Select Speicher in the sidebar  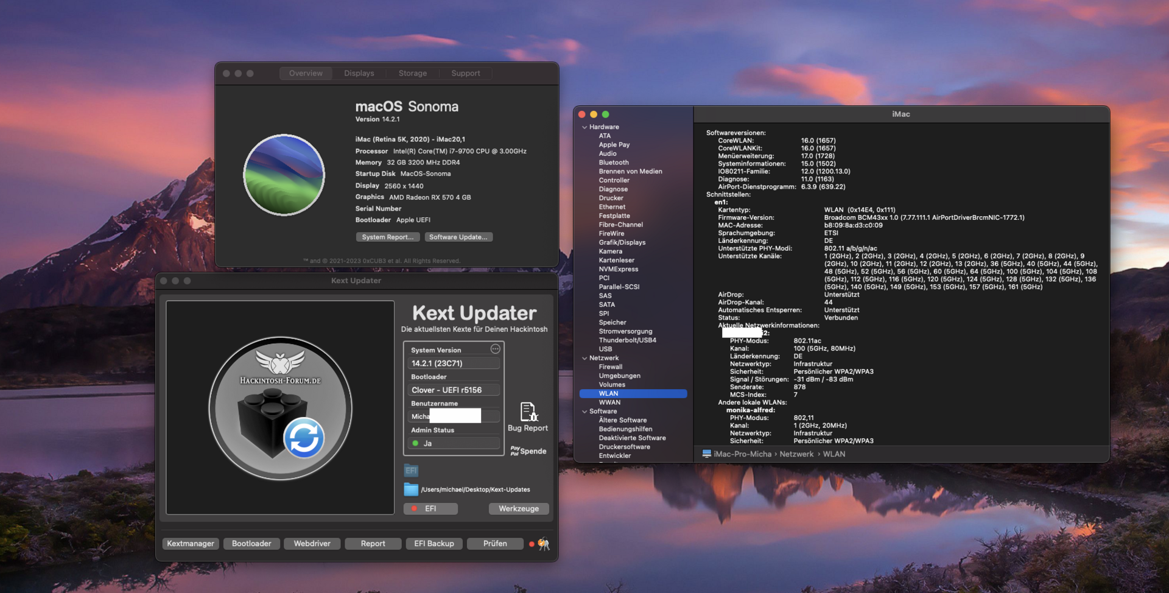(x=613, y=323)
